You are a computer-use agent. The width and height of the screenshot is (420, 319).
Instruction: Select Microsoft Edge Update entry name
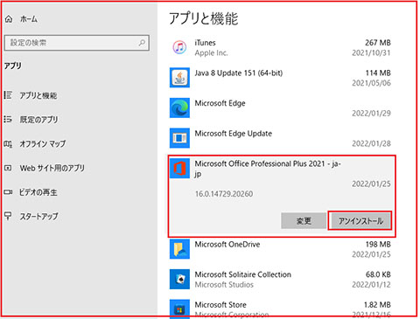click(x=234, y=134)
